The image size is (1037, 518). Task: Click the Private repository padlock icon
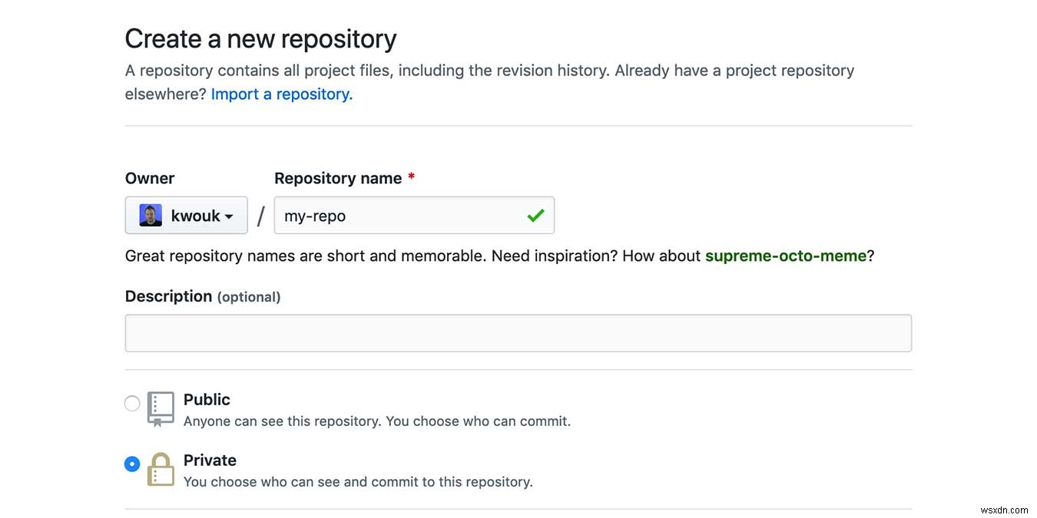pos(161,469)
